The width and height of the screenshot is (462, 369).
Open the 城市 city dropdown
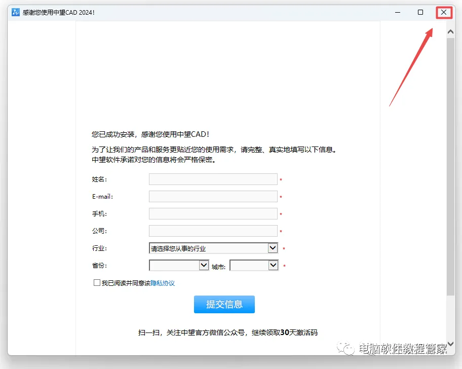coord(254,265)
